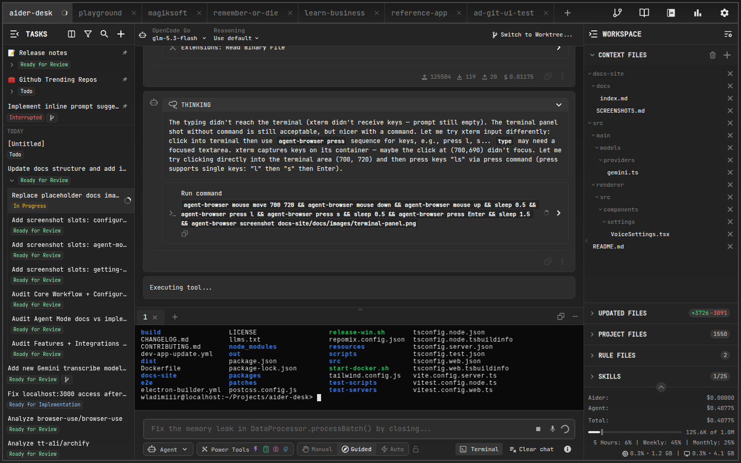
Task: Expand the SKILLS section
Action: (592, 377)
